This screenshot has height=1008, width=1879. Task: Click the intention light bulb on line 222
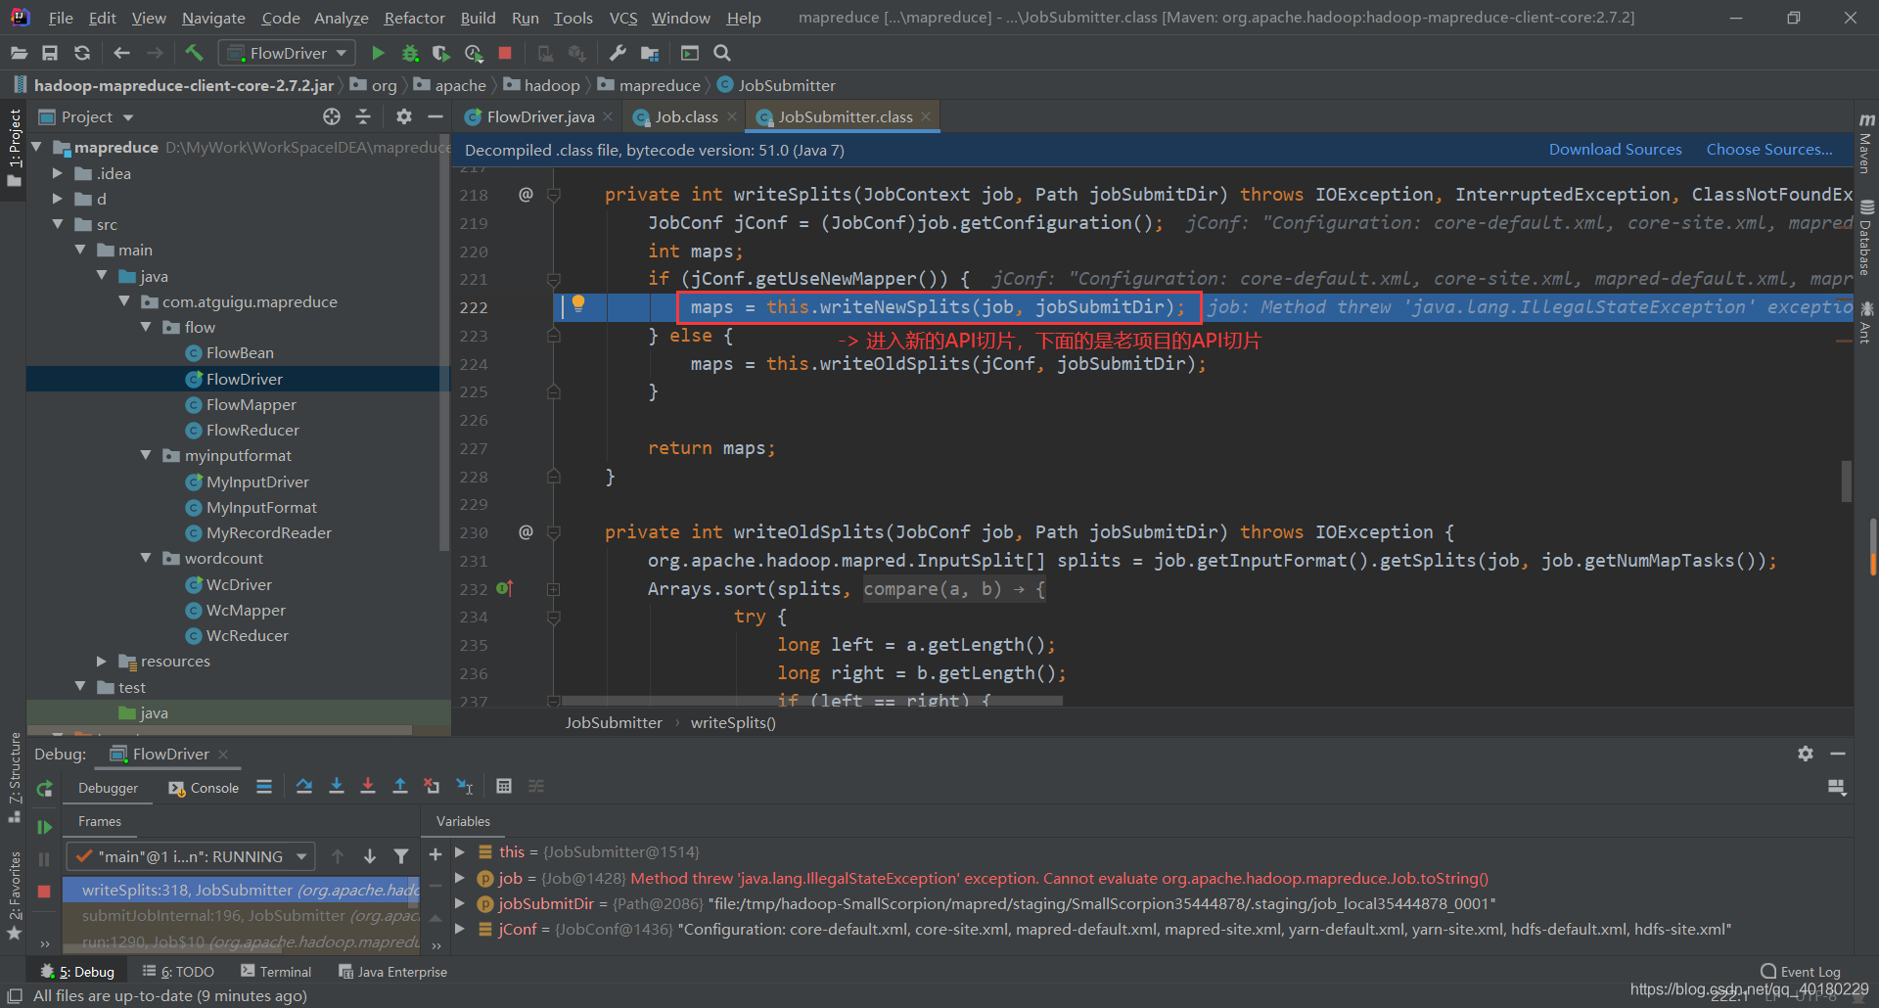pos(578,303)
